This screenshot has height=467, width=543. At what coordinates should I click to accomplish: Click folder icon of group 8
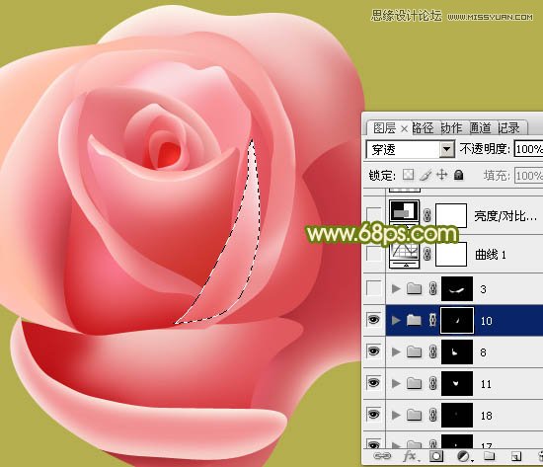click(x=414, y=352)
